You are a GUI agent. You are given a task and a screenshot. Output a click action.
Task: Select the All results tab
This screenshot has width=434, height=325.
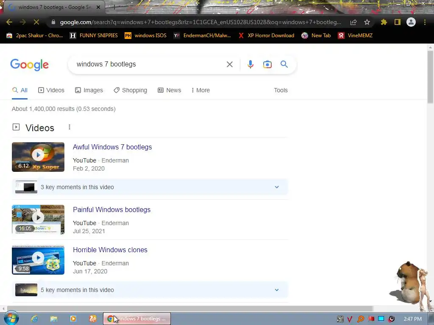click(19, 91)
